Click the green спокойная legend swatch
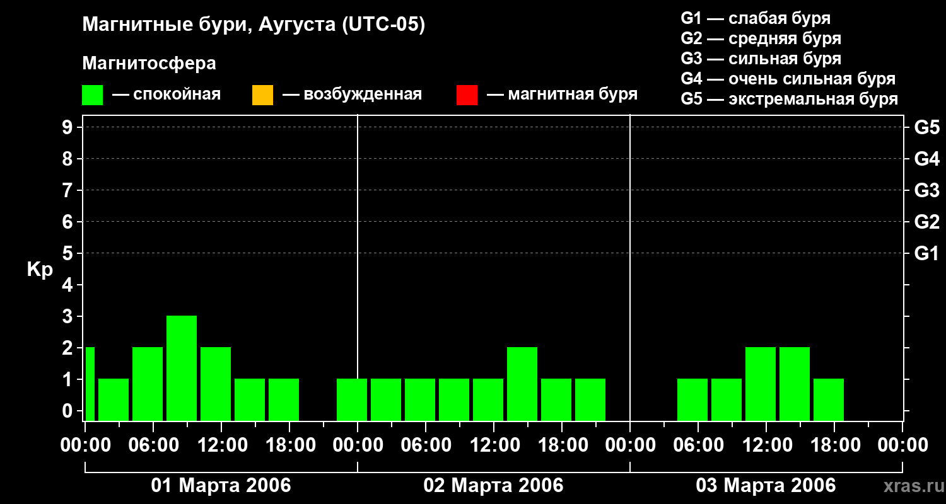This screenshot has height=504, width=946. [93, 95]
